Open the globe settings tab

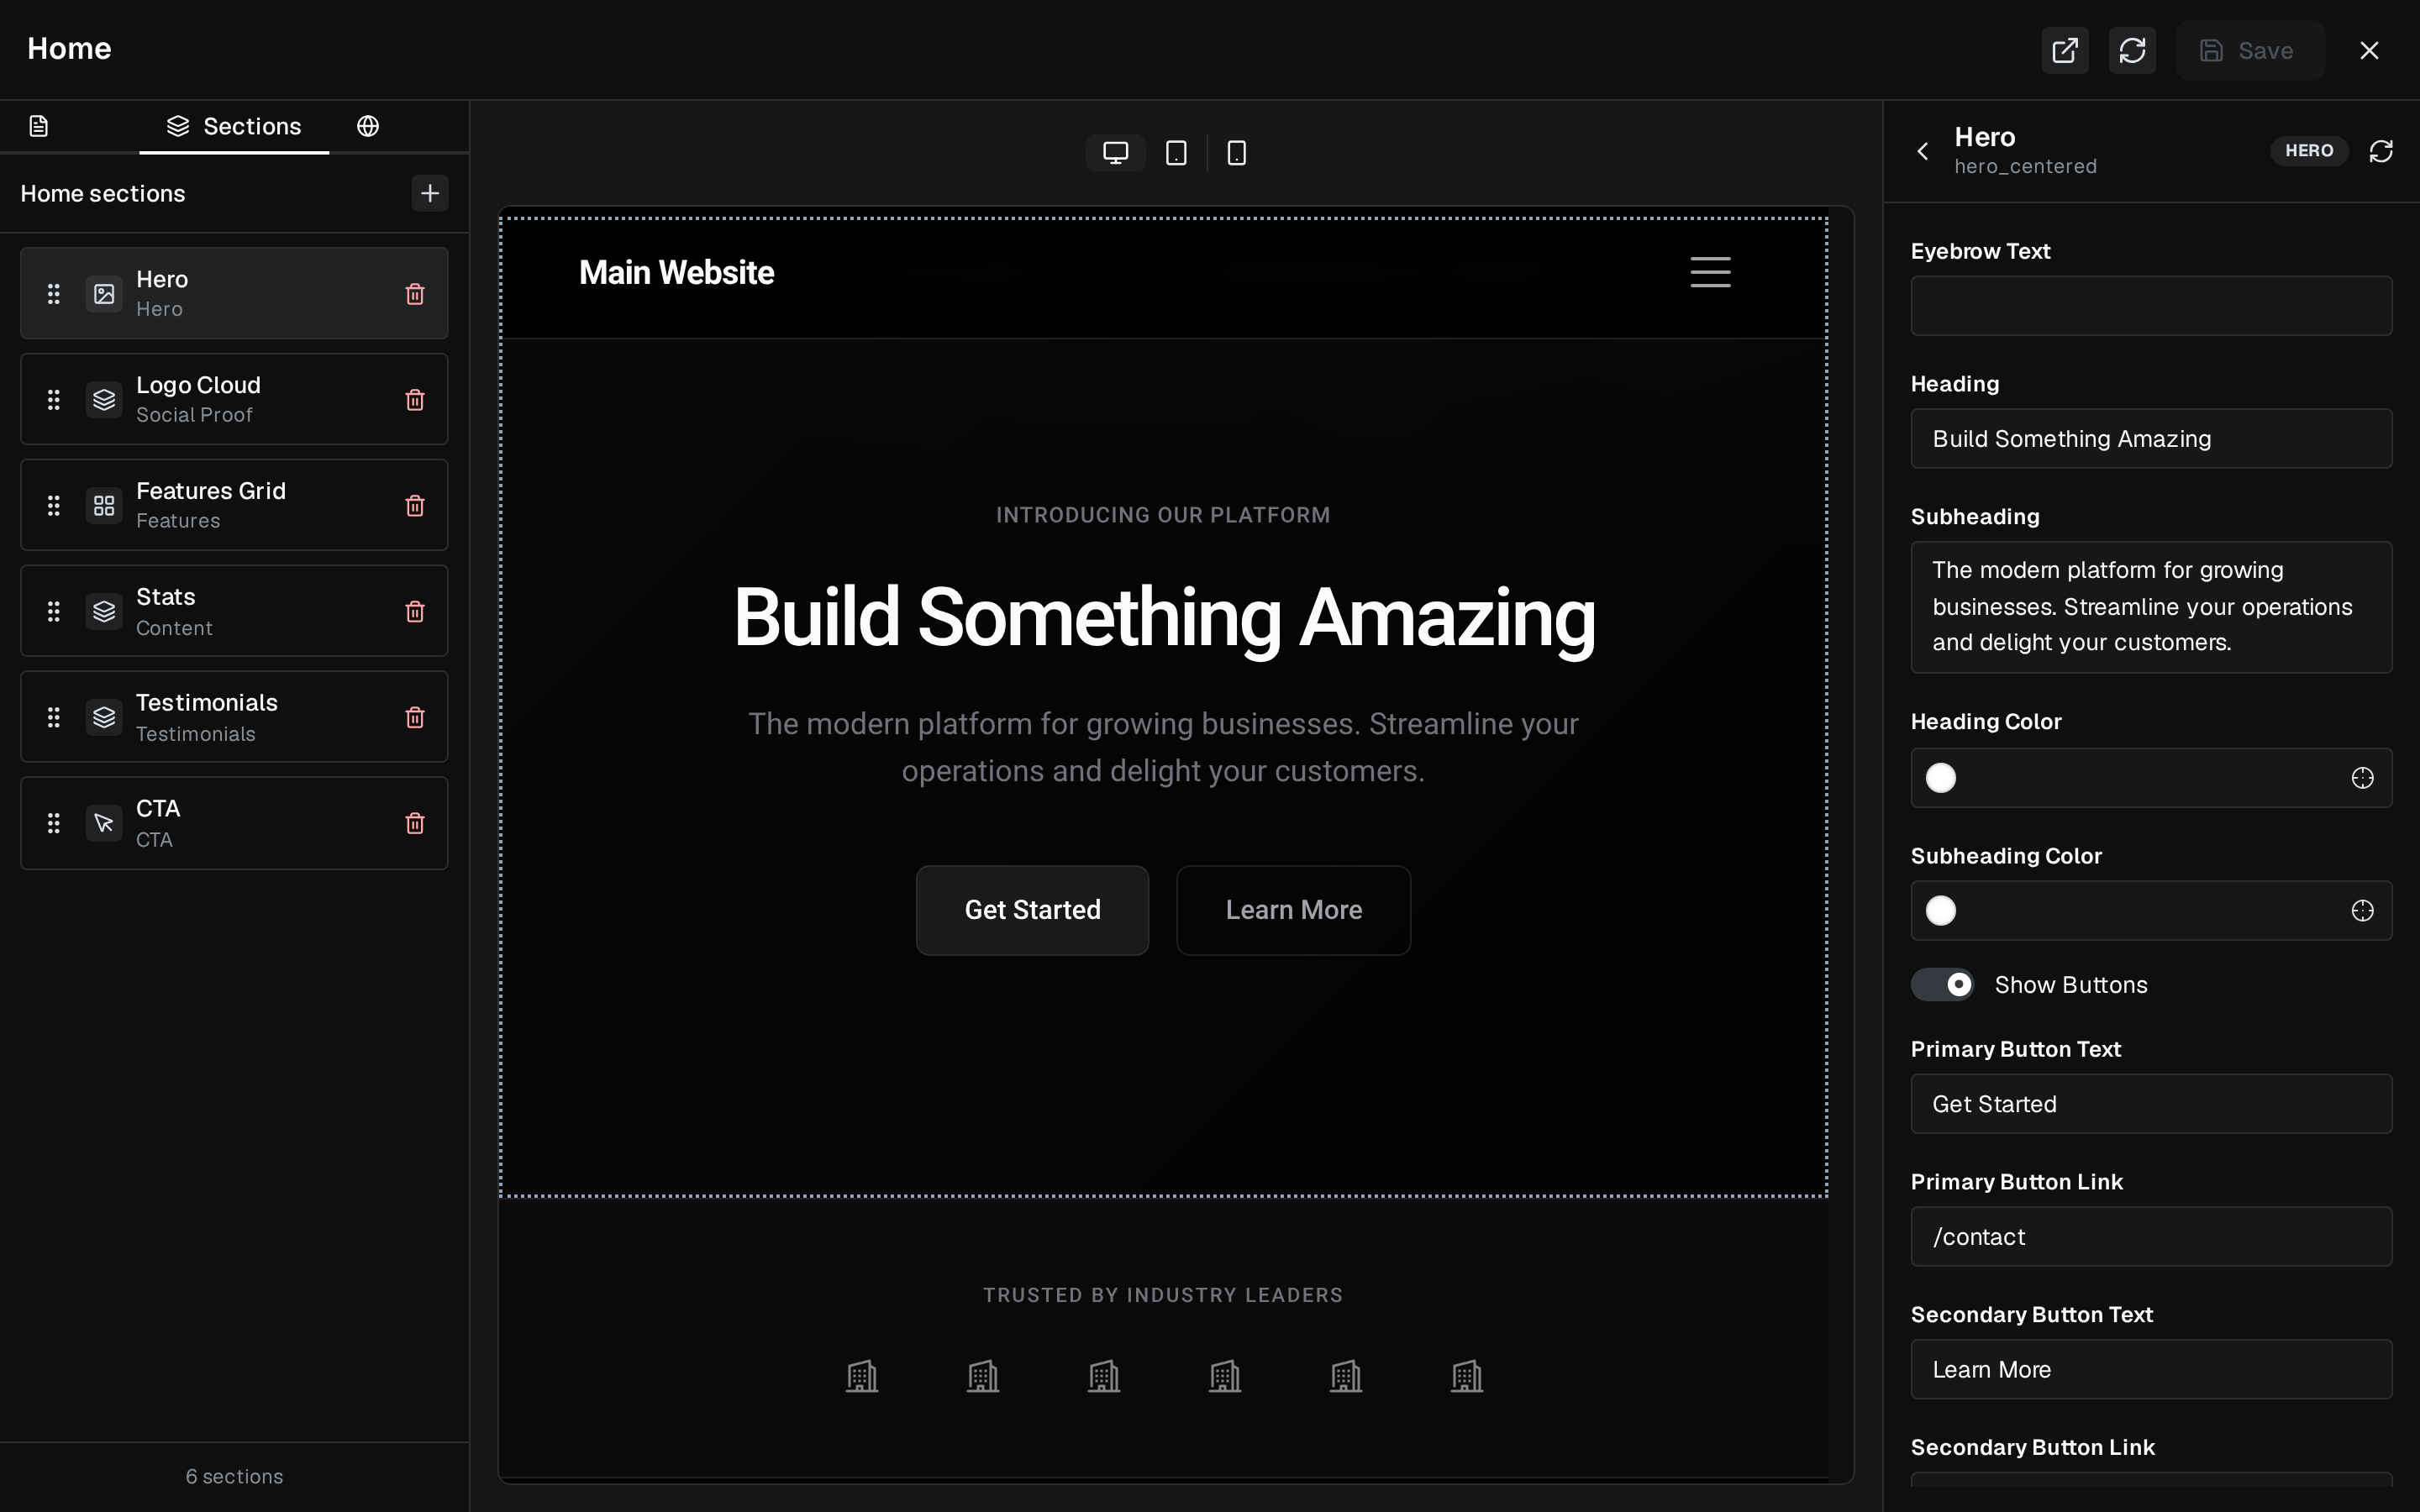point(368,126)
